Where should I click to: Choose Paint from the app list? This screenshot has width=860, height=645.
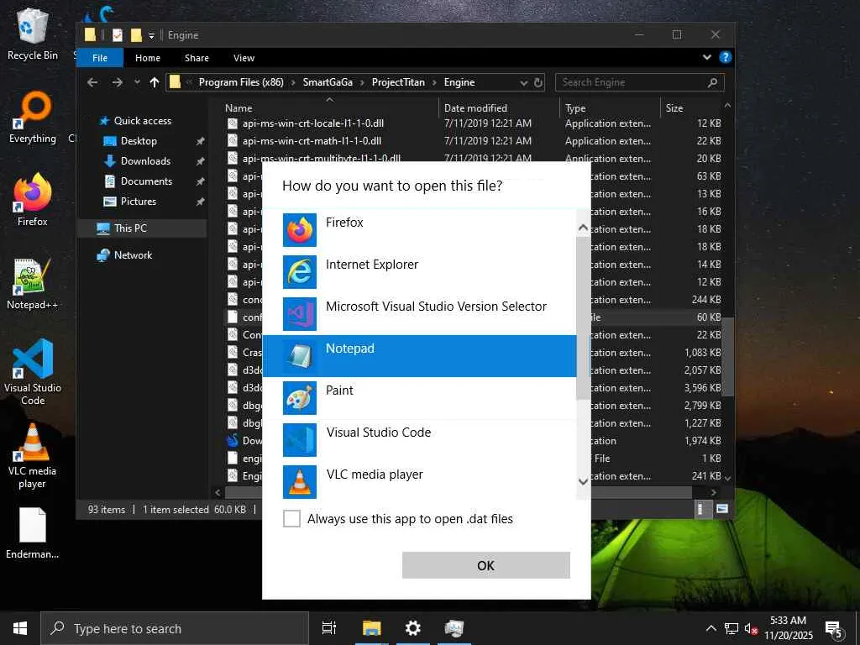point(420,398)
